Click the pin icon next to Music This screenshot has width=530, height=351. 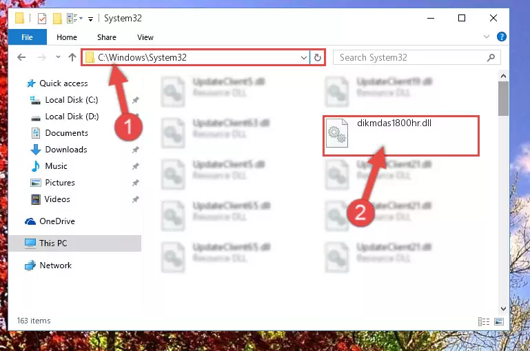(136, 166)
